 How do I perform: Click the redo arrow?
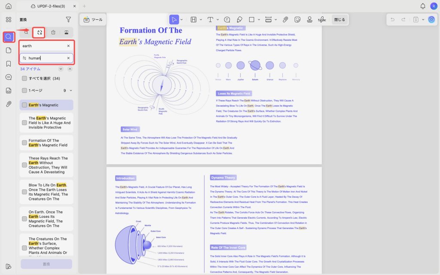[403, 19]
